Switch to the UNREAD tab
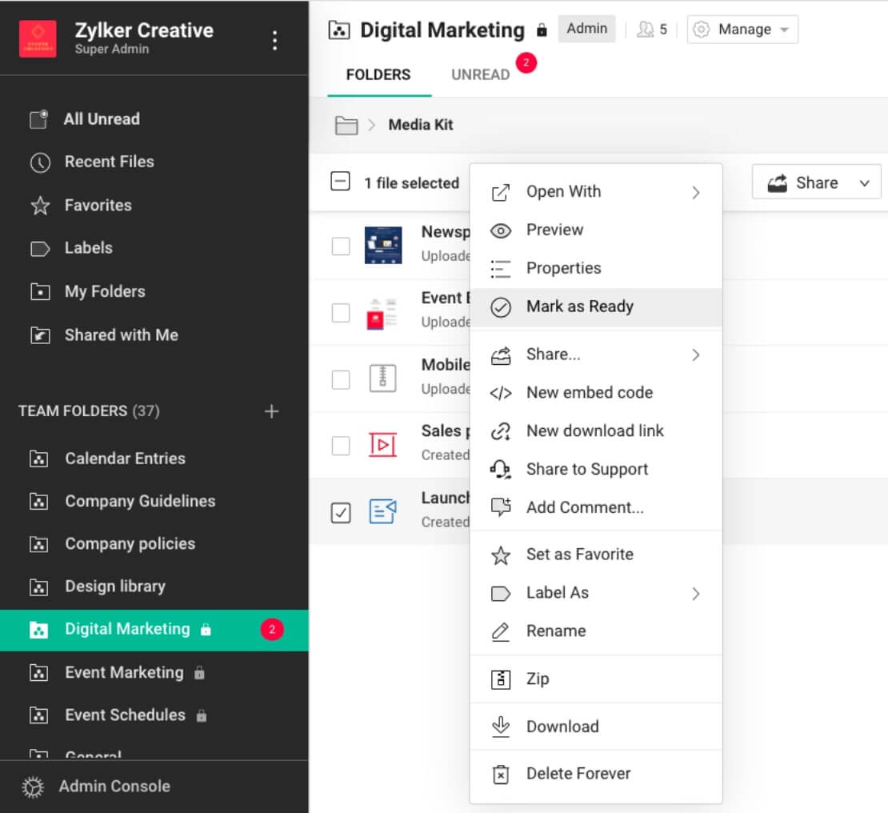888x813 pixels. [x=479, y=74]
